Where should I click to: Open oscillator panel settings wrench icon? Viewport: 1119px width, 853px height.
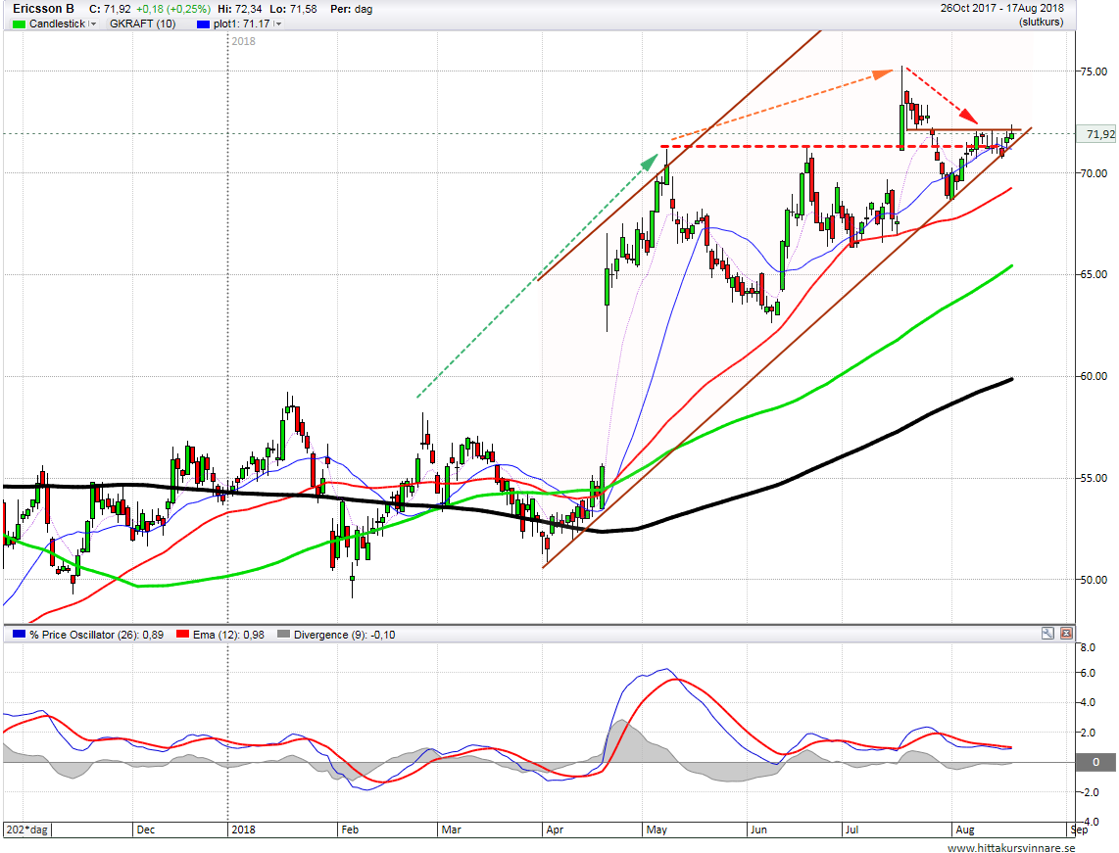pos(1047,634)
